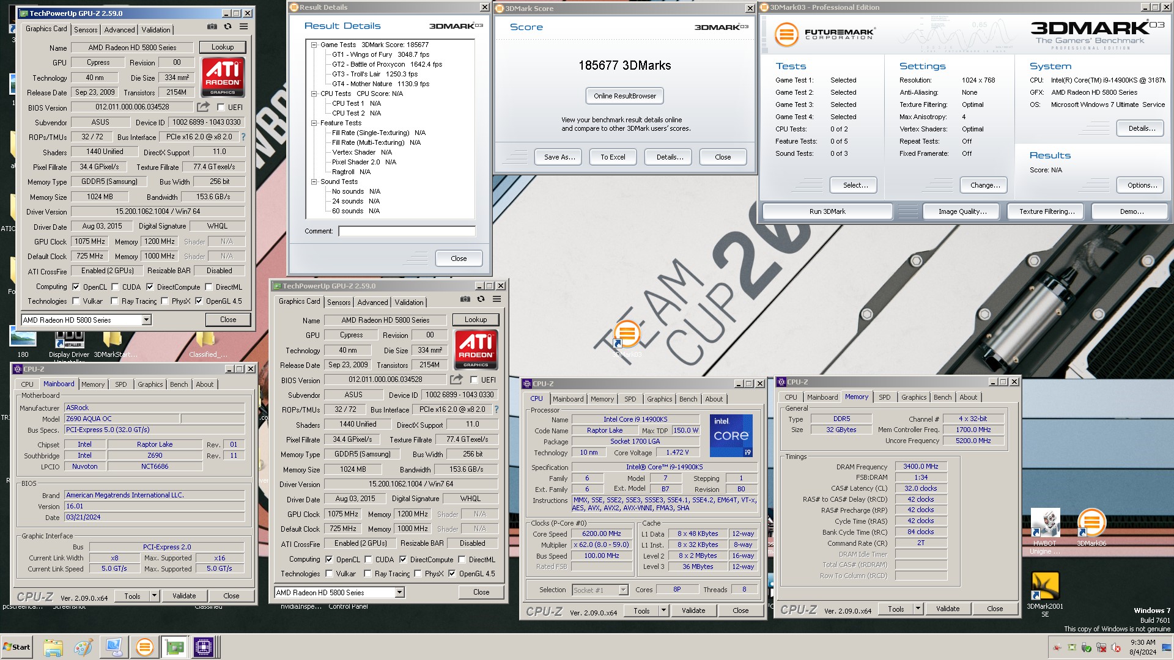Screen dimensions: 1174x660
Task: Toggle PhysX checkbox in lower GPU-Z window
Action: click(x=418, y=573)
